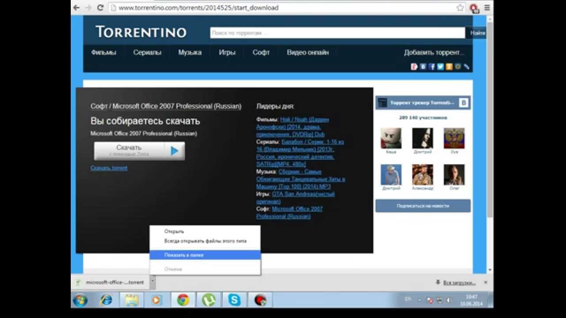The height and width of the screenshot is (318, 566).
Task: Open the Windows Start button
Action: coord(80,300)
